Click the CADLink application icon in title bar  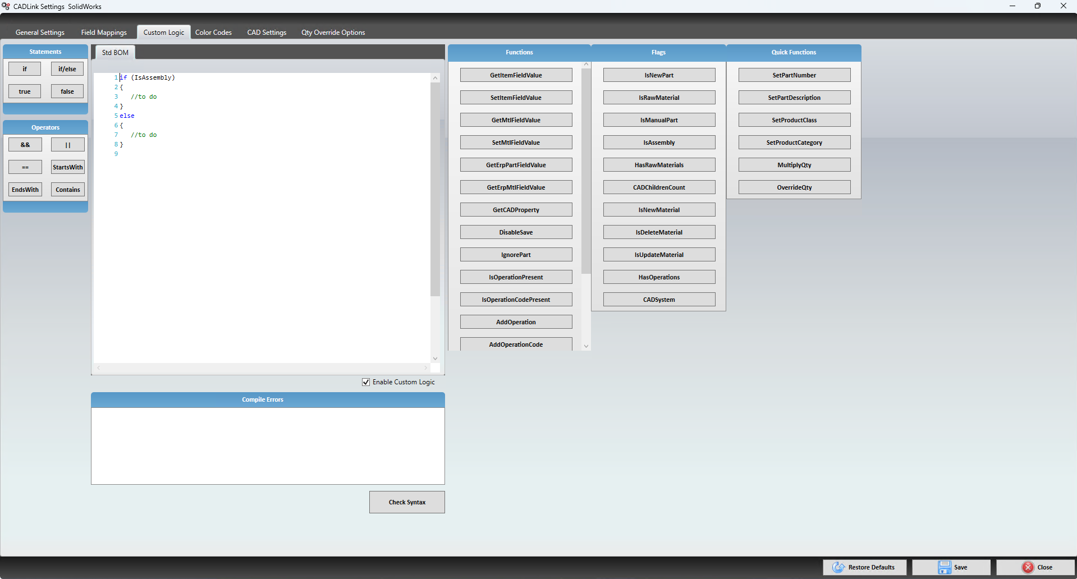[6, 6]
